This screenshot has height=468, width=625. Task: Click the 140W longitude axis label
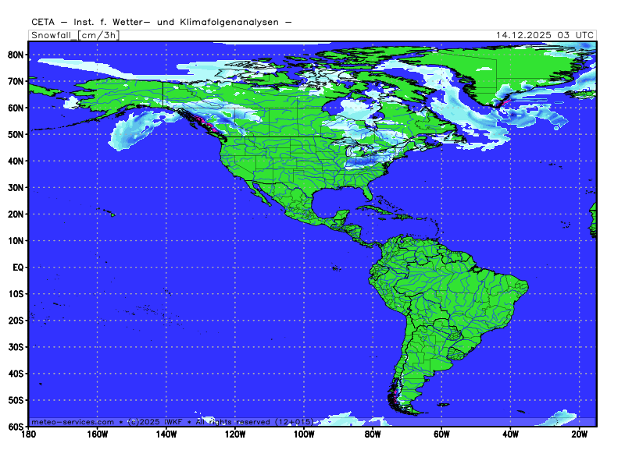166,434
